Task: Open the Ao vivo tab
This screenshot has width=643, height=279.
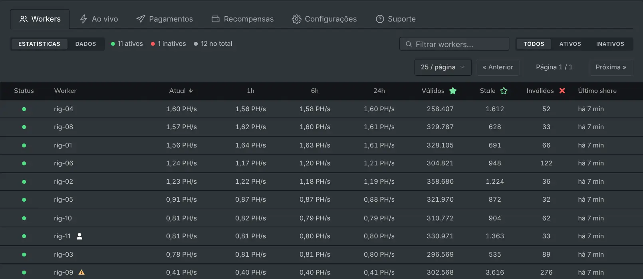Action: click(99, 19)
